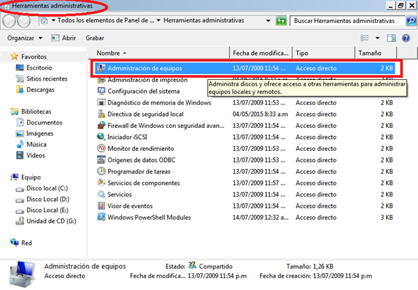This screenshot has width=418, height=290.
Task: Click the '13/07/2009 11:57 ...' date cell
Action: coord(259,183)
